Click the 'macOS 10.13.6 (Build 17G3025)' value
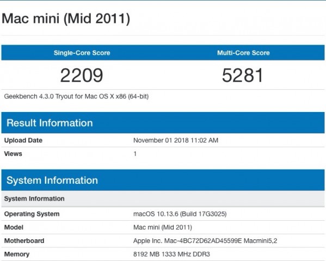 pos(180,214)
